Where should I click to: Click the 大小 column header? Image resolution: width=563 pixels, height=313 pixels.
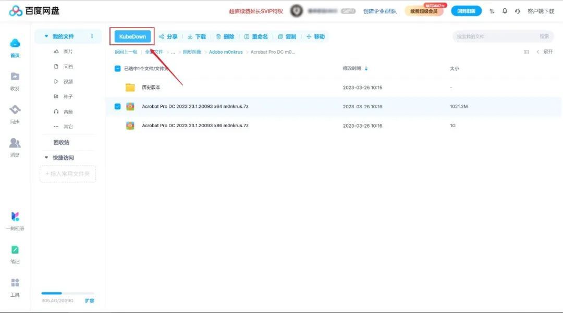tap(454, 68)
